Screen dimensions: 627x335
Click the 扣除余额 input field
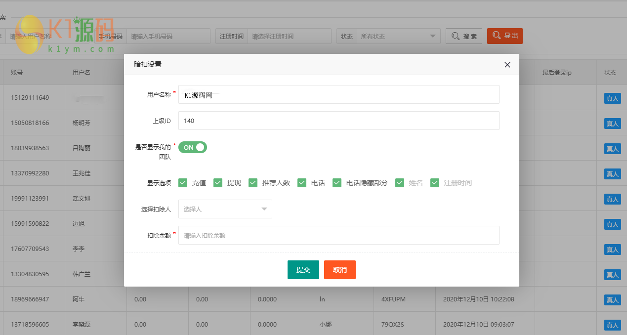tap(339, 235)
